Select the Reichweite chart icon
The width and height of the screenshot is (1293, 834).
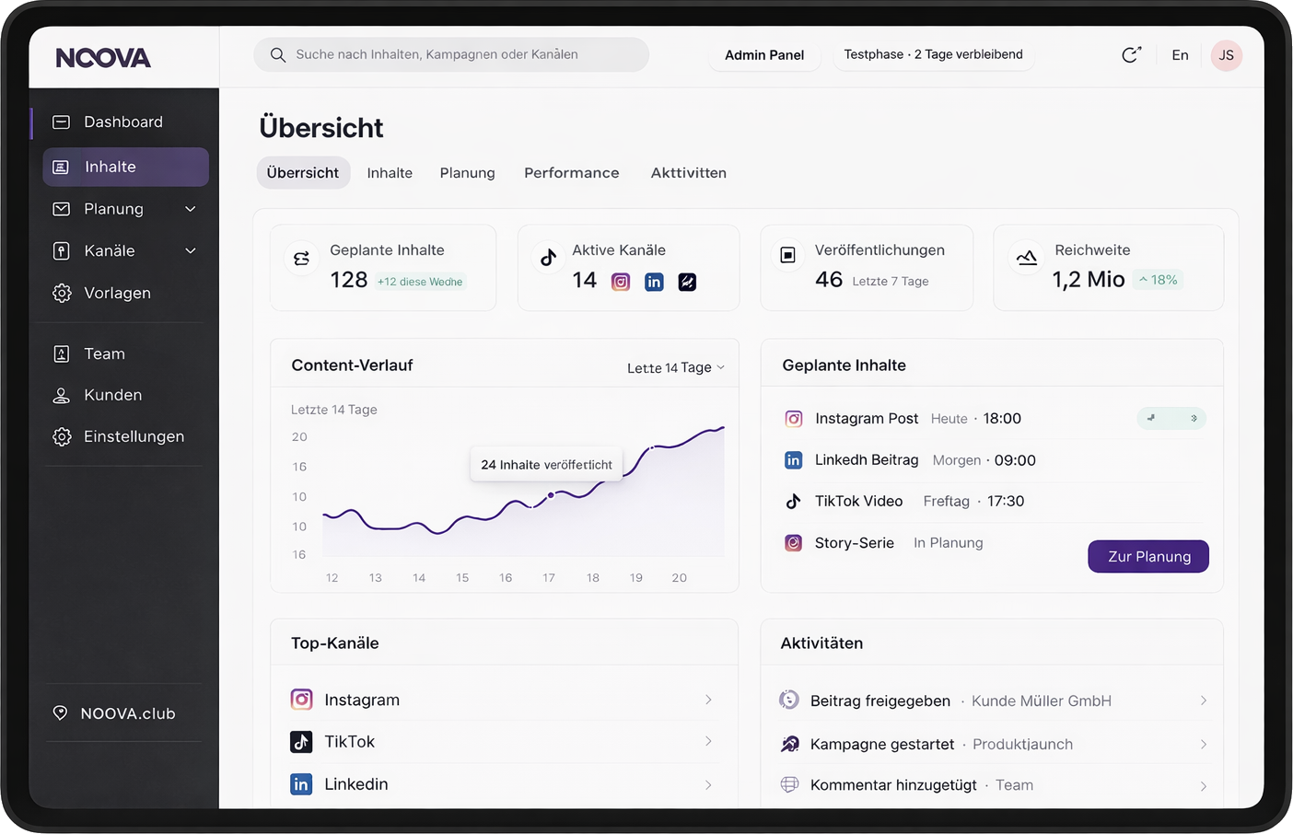point(1027,257)
